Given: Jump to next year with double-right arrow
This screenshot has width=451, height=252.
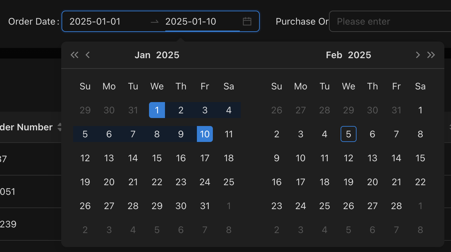Looking at the screenshot, I should [431, 55].
